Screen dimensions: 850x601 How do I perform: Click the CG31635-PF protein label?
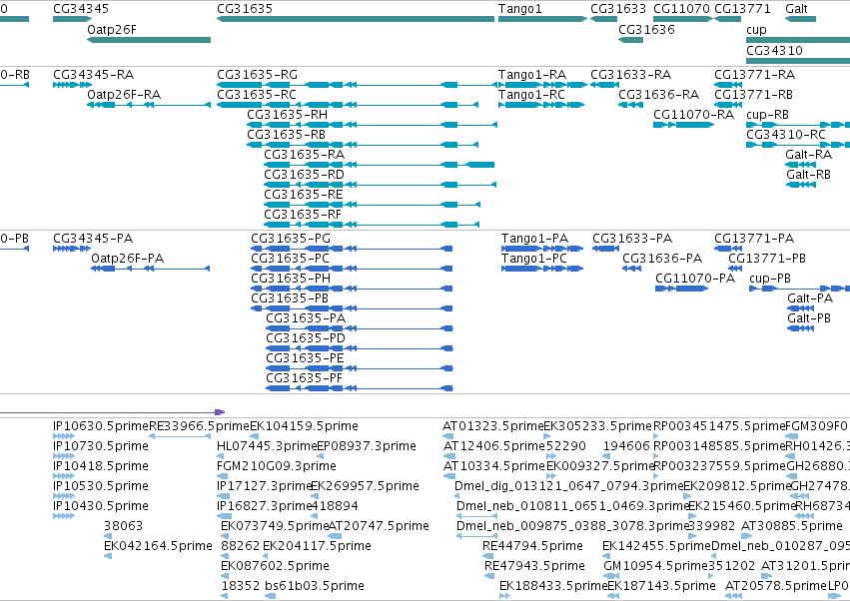pyautogui.click(x=304, y=378)
